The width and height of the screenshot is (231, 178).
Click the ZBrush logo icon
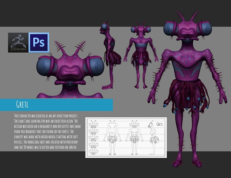click(18, 42)
